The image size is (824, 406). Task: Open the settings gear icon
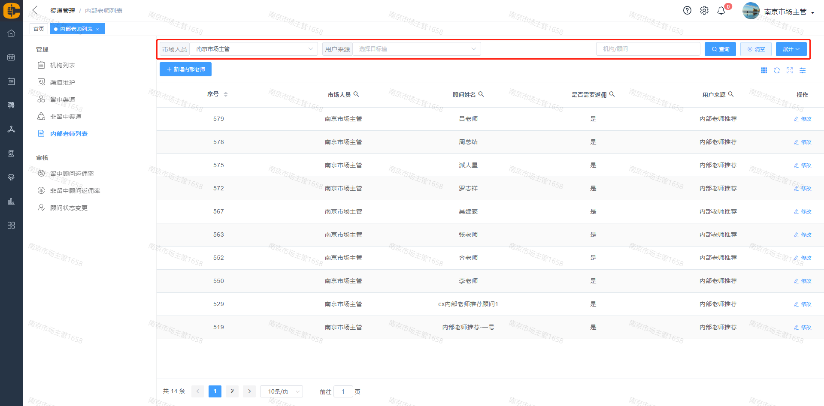[704, 11]
